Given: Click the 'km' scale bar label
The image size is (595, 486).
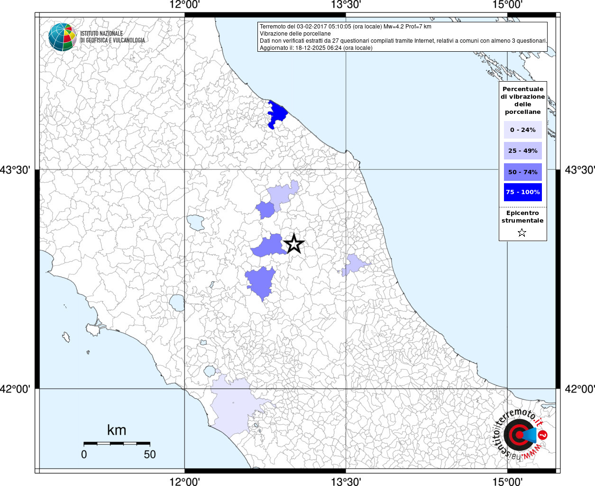Looking at the screenshot, I should [x=117, y=430].
